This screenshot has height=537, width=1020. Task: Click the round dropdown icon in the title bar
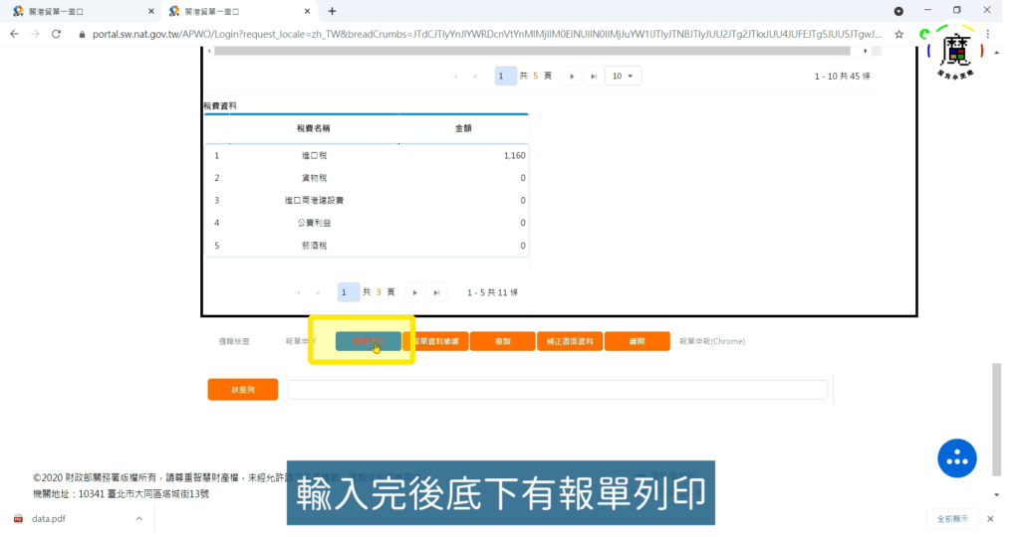tap(898, 11)
